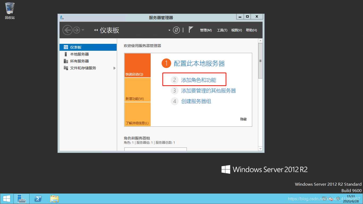The image size is (363, 204).
Task: Maximize the Server Manager window
Action: (x=247, y=16)
